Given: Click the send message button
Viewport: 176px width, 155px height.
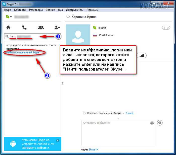Looking at the screenshot, I should [x=160, y=123].
